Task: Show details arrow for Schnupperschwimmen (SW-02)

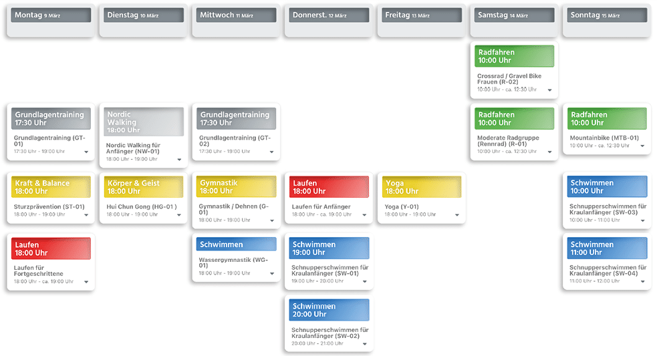Action: tap(364, 345)
